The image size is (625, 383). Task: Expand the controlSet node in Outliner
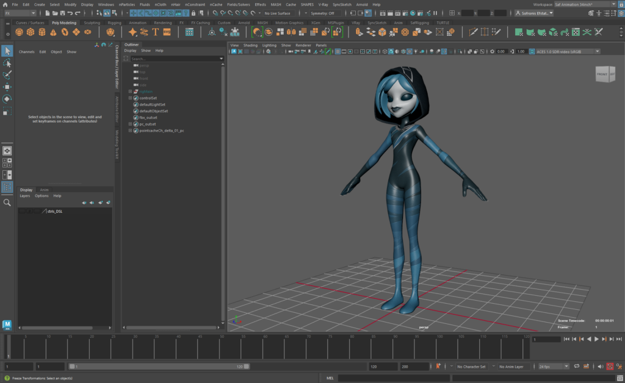coord(130,98)
